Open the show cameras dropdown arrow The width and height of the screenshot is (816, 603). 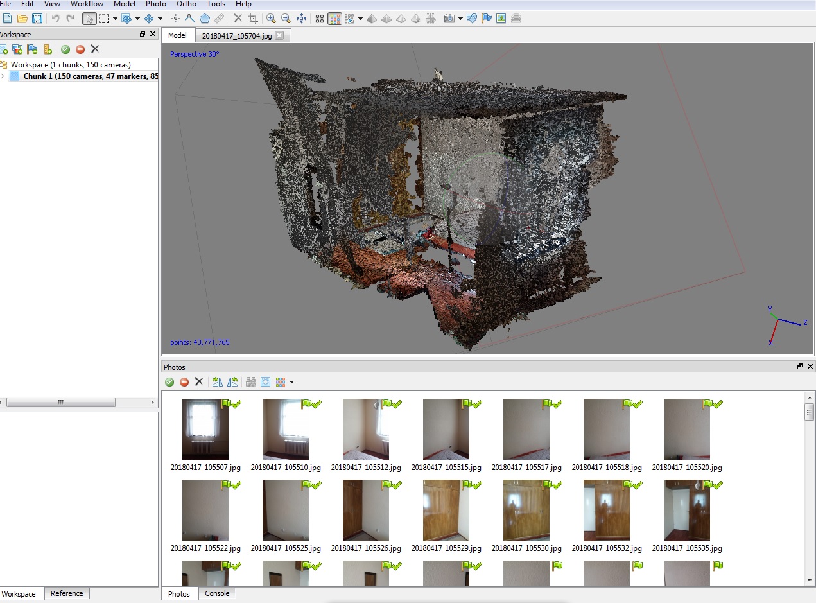coord(461,19)
